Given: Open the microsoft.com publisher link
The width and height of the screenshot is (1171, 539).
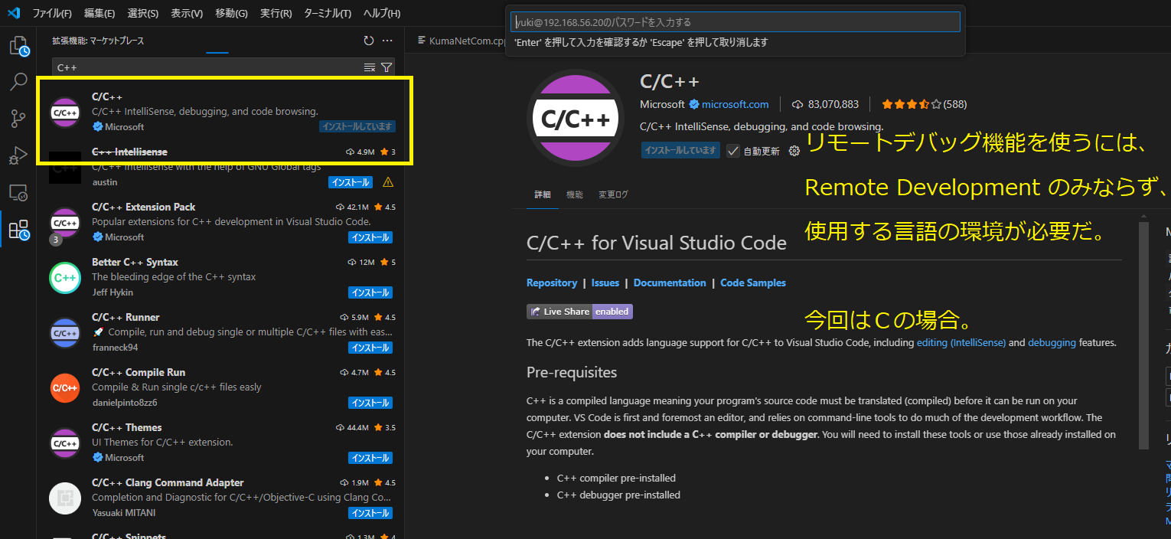Looking at the screenshot, I should [735, 104].
